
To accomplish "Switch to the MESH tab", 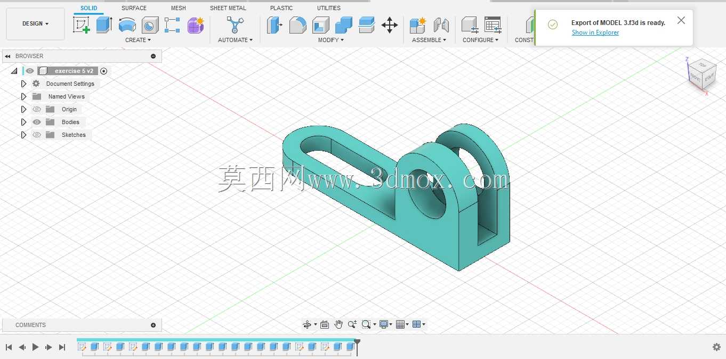I will click(x=179, y=8).
